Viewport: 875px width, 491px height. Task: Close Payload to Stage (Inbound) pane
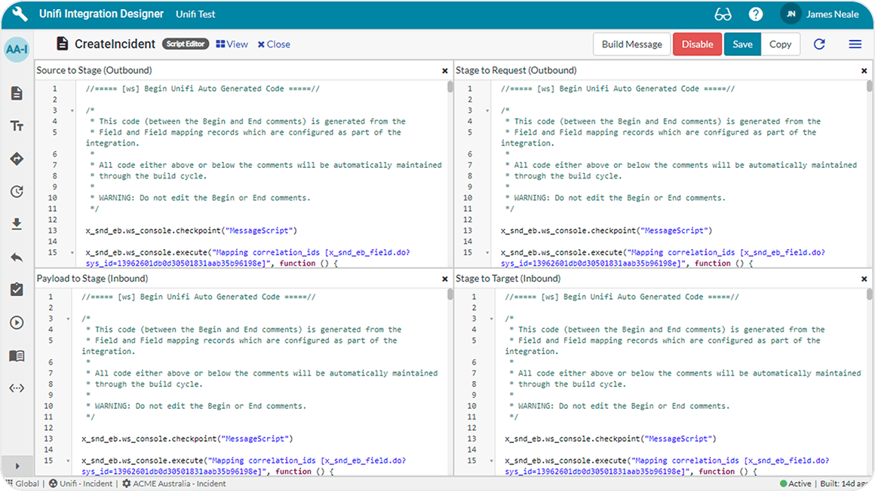point(445,279)
